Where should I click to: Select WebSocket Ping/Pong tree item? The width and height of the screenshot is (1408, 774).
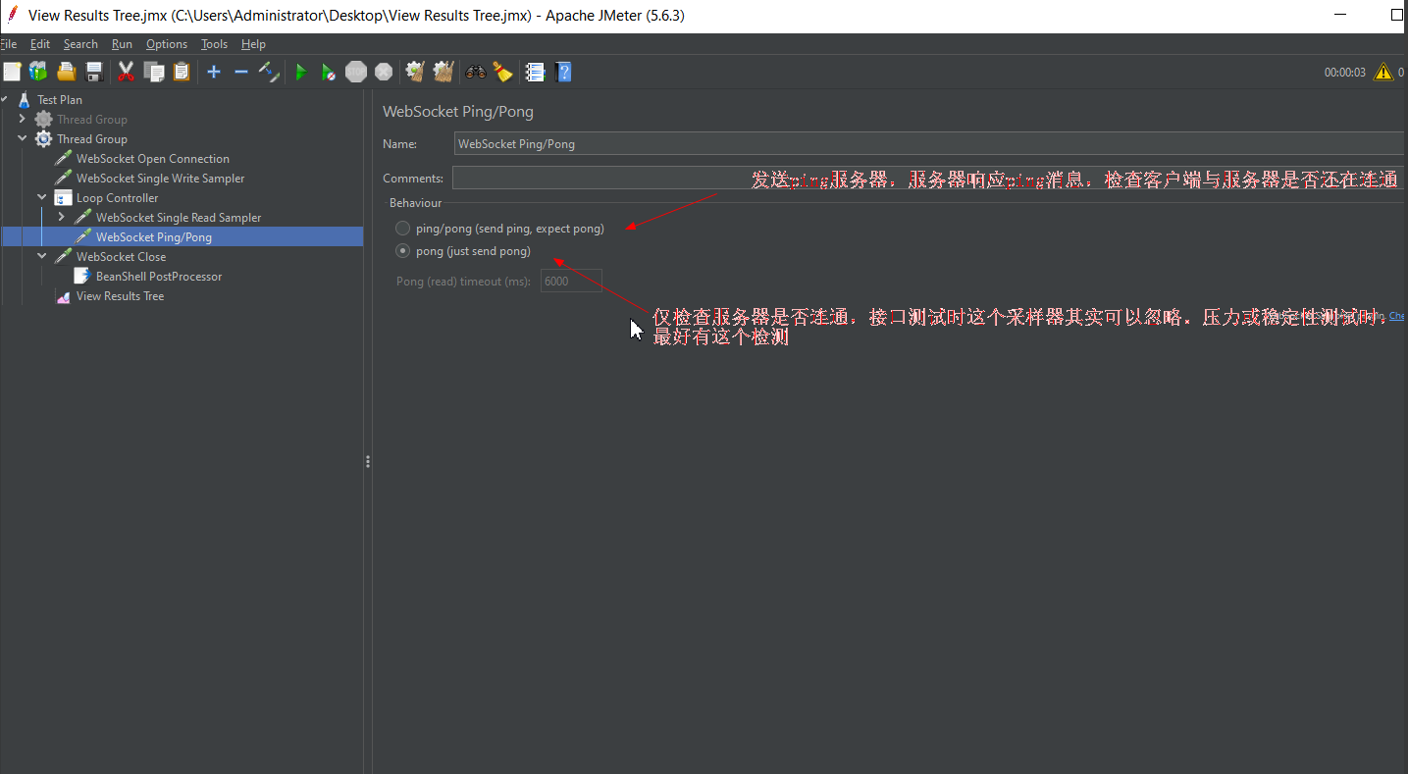tap(154, 236)
